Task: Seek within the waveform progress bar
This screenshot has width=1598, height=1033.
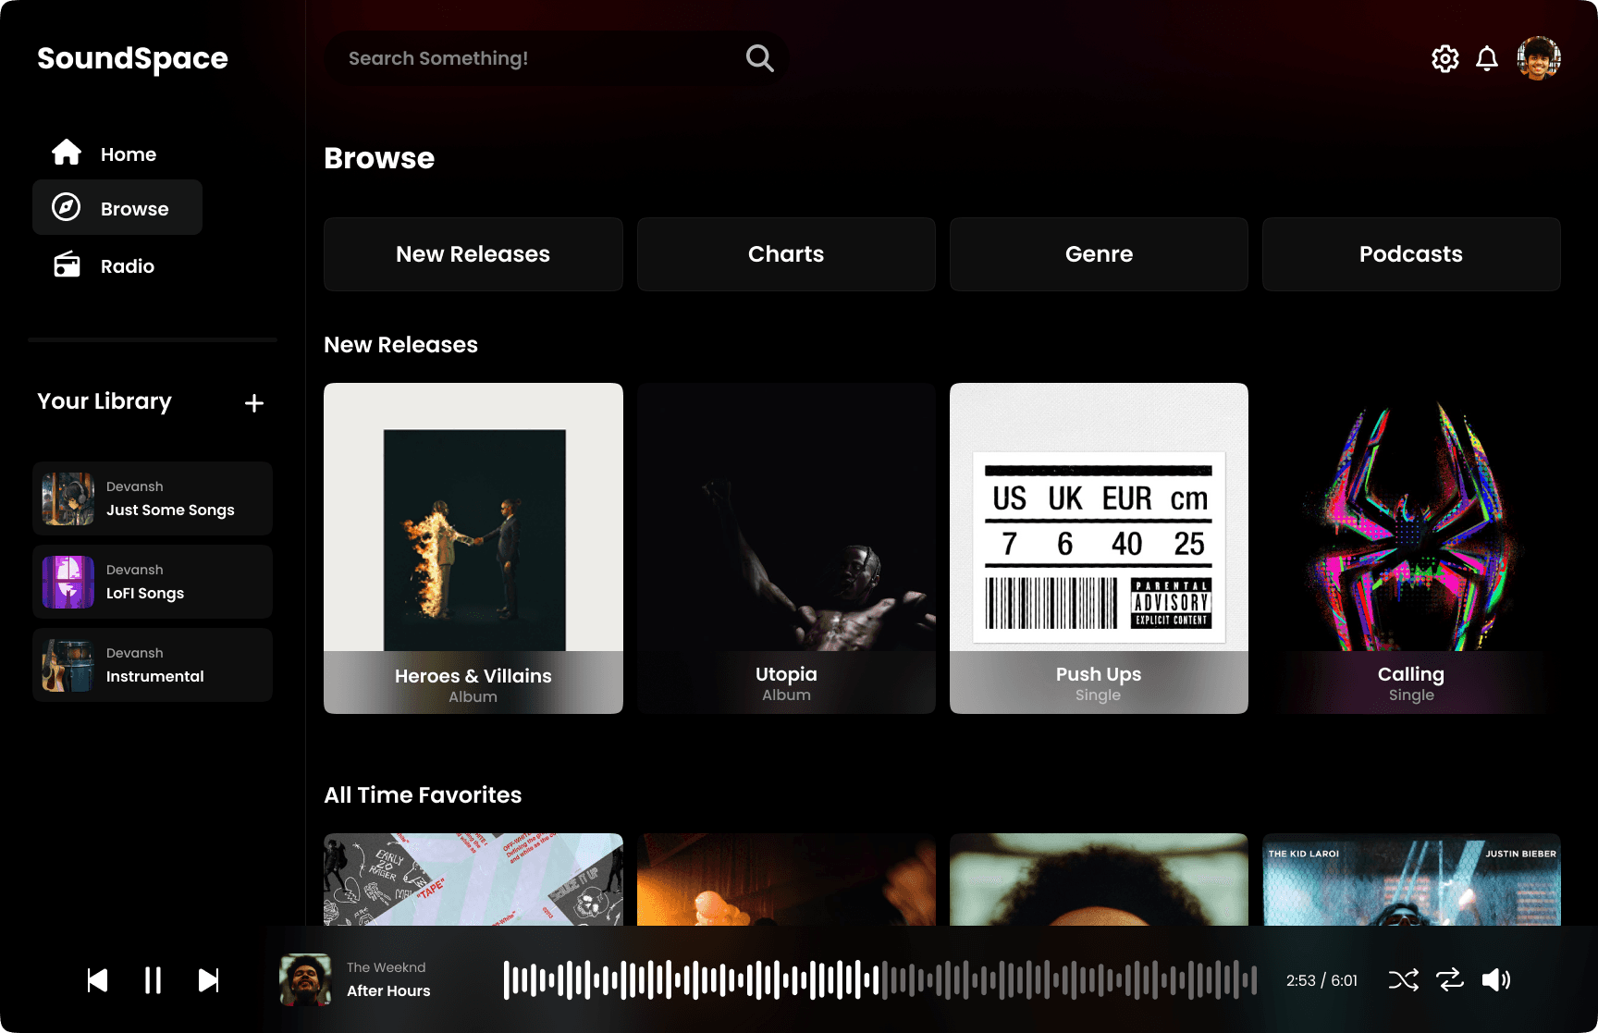Action: 879,980
